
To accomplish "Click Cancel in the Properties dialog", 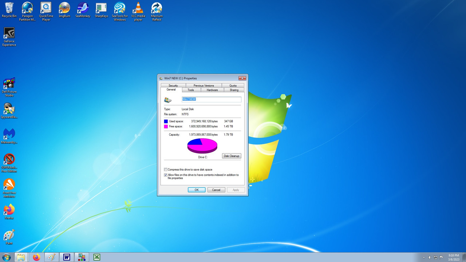I will 216,190.
